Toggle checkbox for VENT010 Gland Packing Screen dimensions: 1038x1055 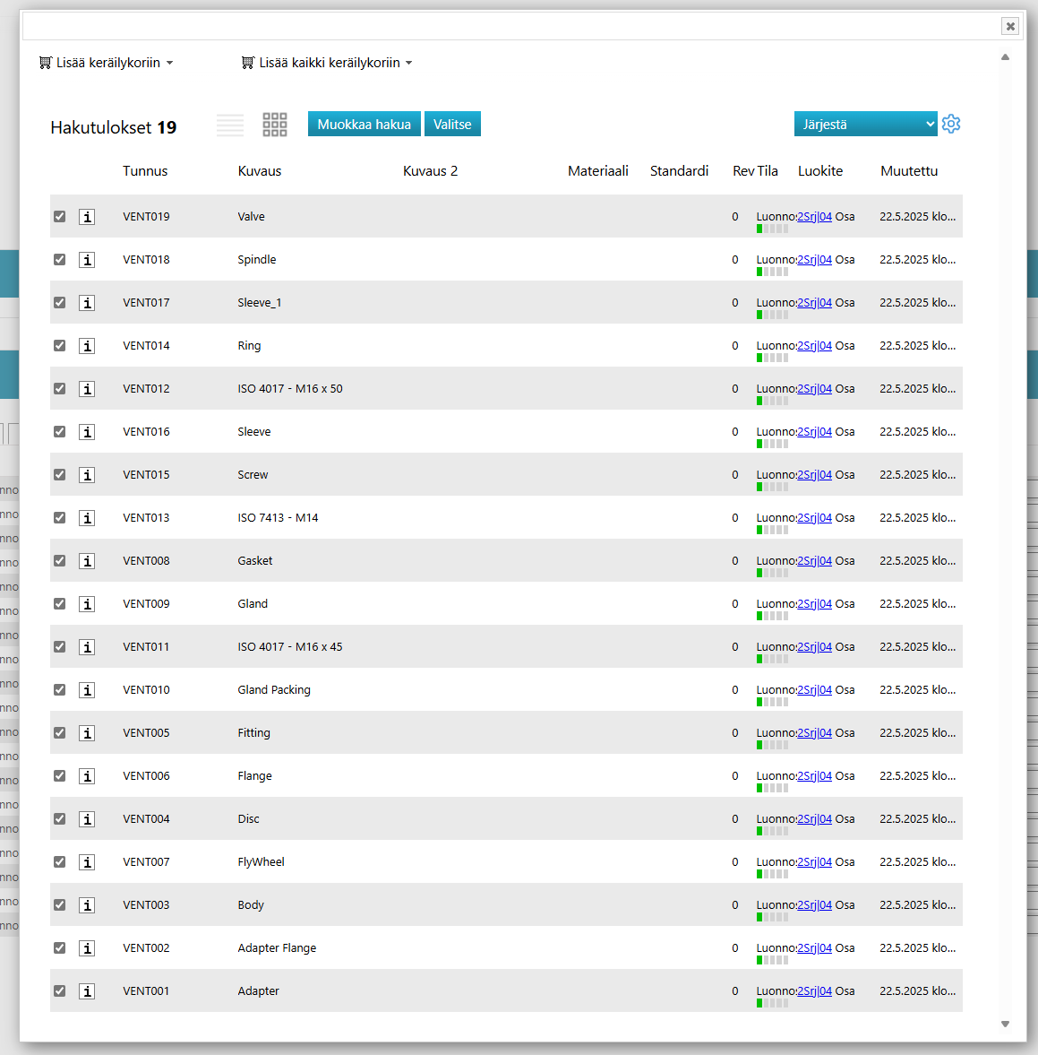coord(60,690)
